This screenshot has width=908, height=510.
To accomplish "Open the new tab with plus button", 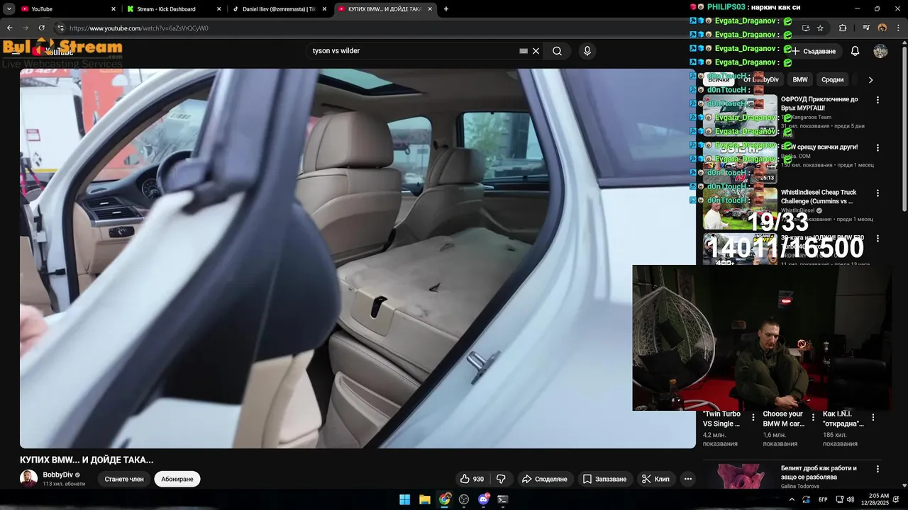I will [x=446, y=9].
